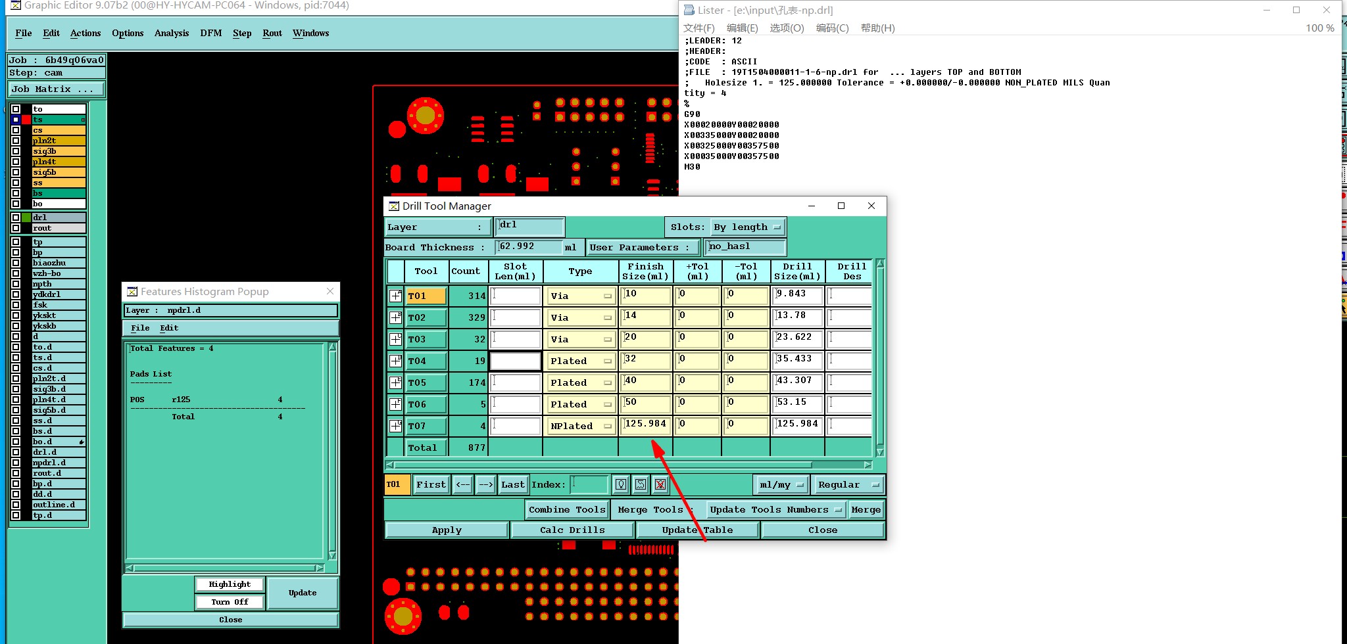
Task: Click the Update button in histogram popup
Action: 303,593
